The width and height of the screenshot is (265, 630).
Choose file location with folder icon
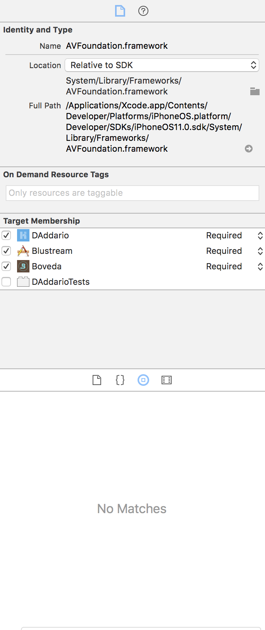coord(255,91)
